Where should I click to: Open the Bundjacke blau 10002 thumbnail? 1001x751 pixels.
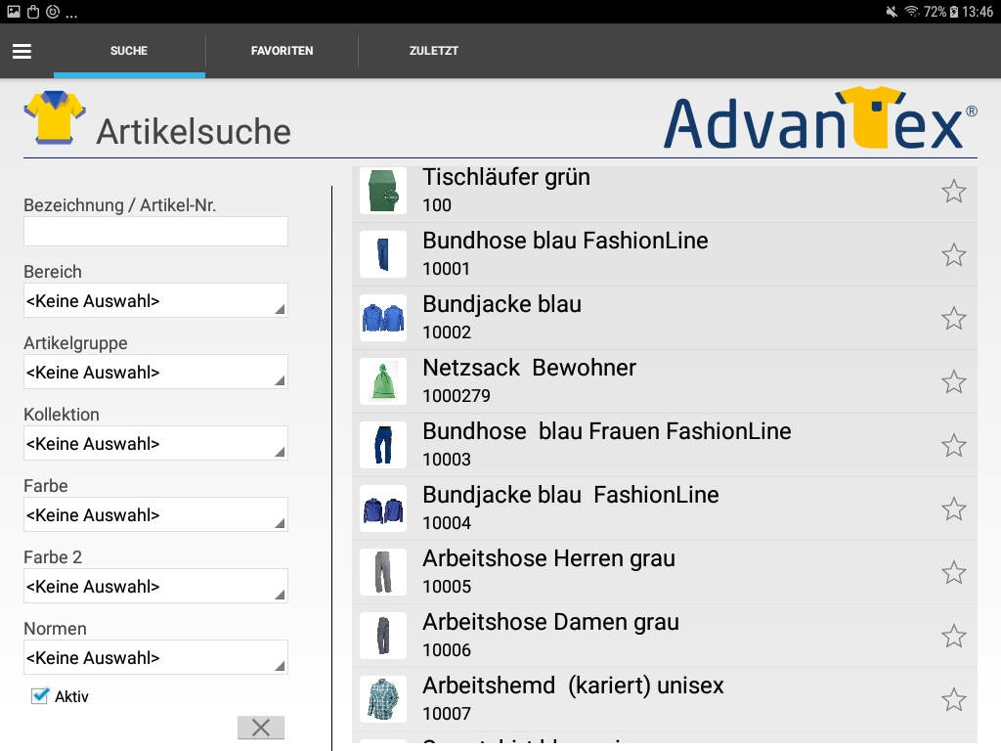pyautogui.click(x=383, y=318)
